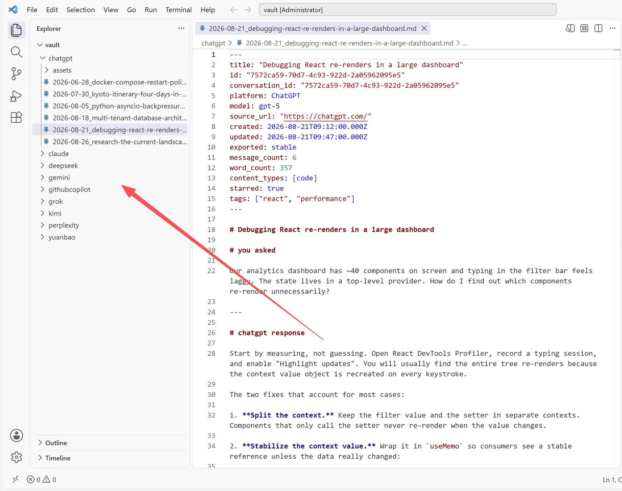Open the Explorer view in the activity bar
The height and width of the screenshot is (491, 622).
coord(16,30)
